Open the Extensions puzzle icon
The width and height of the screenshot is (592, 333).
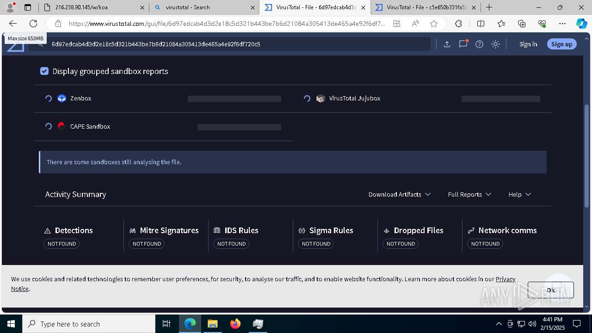pos(458,24)
